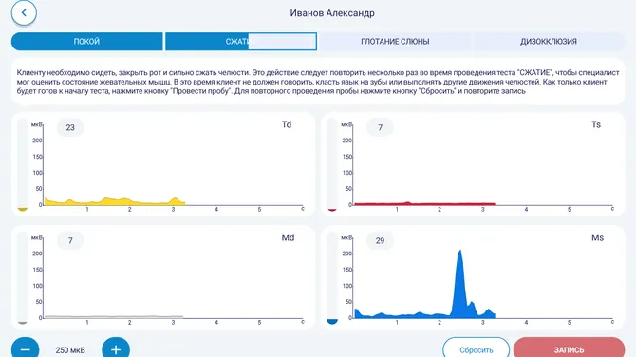The height and width of the screenshot is (357, 636).
Task: Click the Сбросить reset button
Action: (x=477, y=348)
